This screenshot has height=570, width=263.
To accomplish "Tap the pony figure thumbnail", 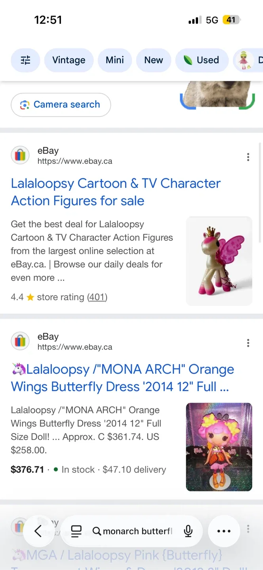I will [x=219, y=261].
